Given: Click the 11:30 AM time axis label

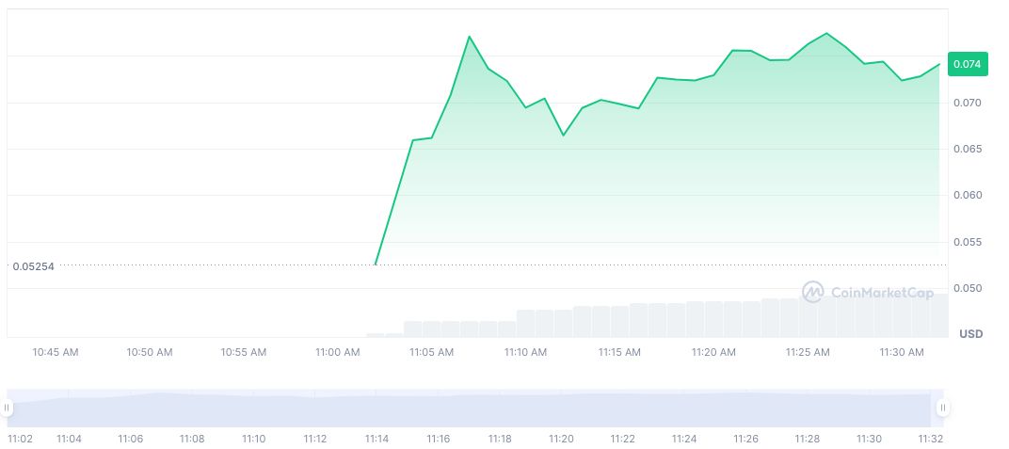Looking at the screenshot, I should click(x=902, y=352).
